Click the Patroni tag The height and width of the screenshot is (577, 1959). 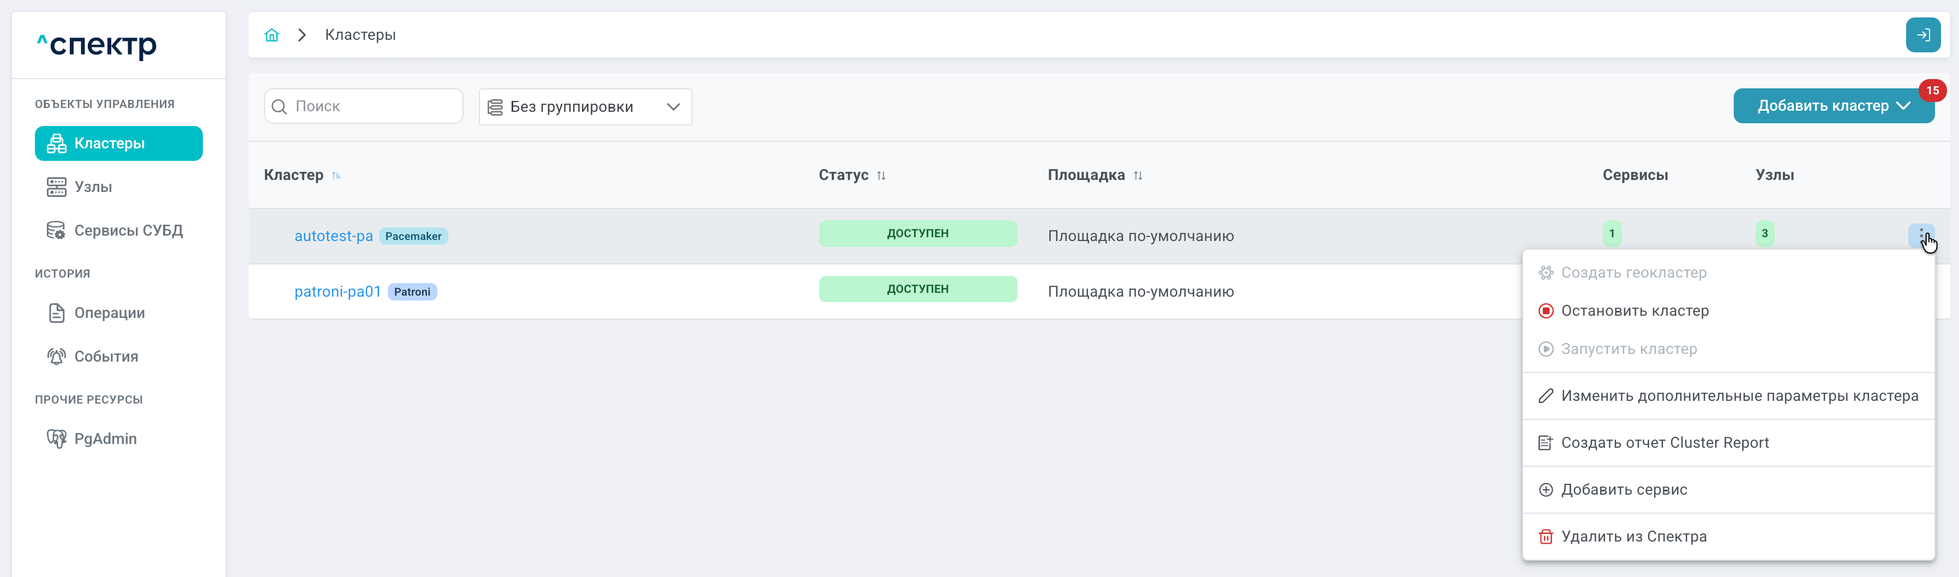click(x=412, y=292)
